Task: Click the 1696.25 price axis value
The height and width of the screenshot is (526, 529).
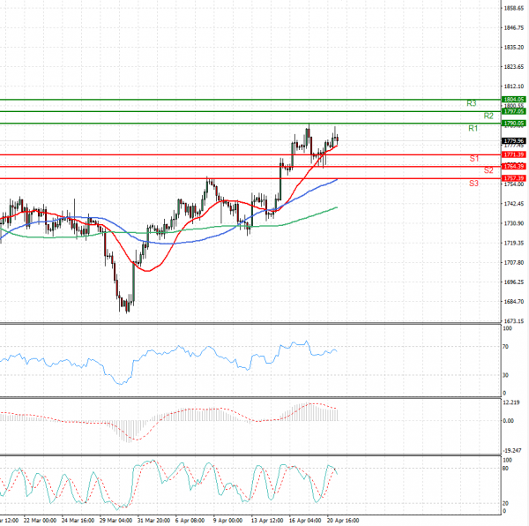Action: pos(514,282)
